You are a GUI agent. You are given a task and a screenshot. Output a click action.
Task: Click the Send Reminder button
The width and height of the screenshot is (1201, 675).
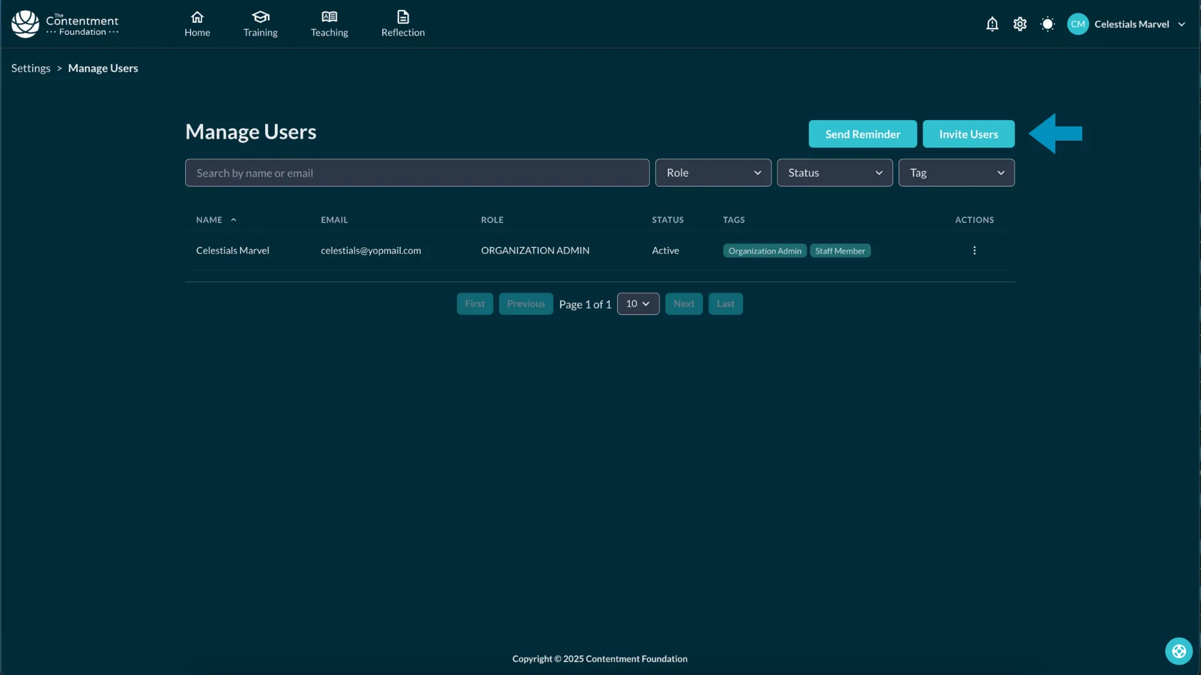click(x=863, y=134)
